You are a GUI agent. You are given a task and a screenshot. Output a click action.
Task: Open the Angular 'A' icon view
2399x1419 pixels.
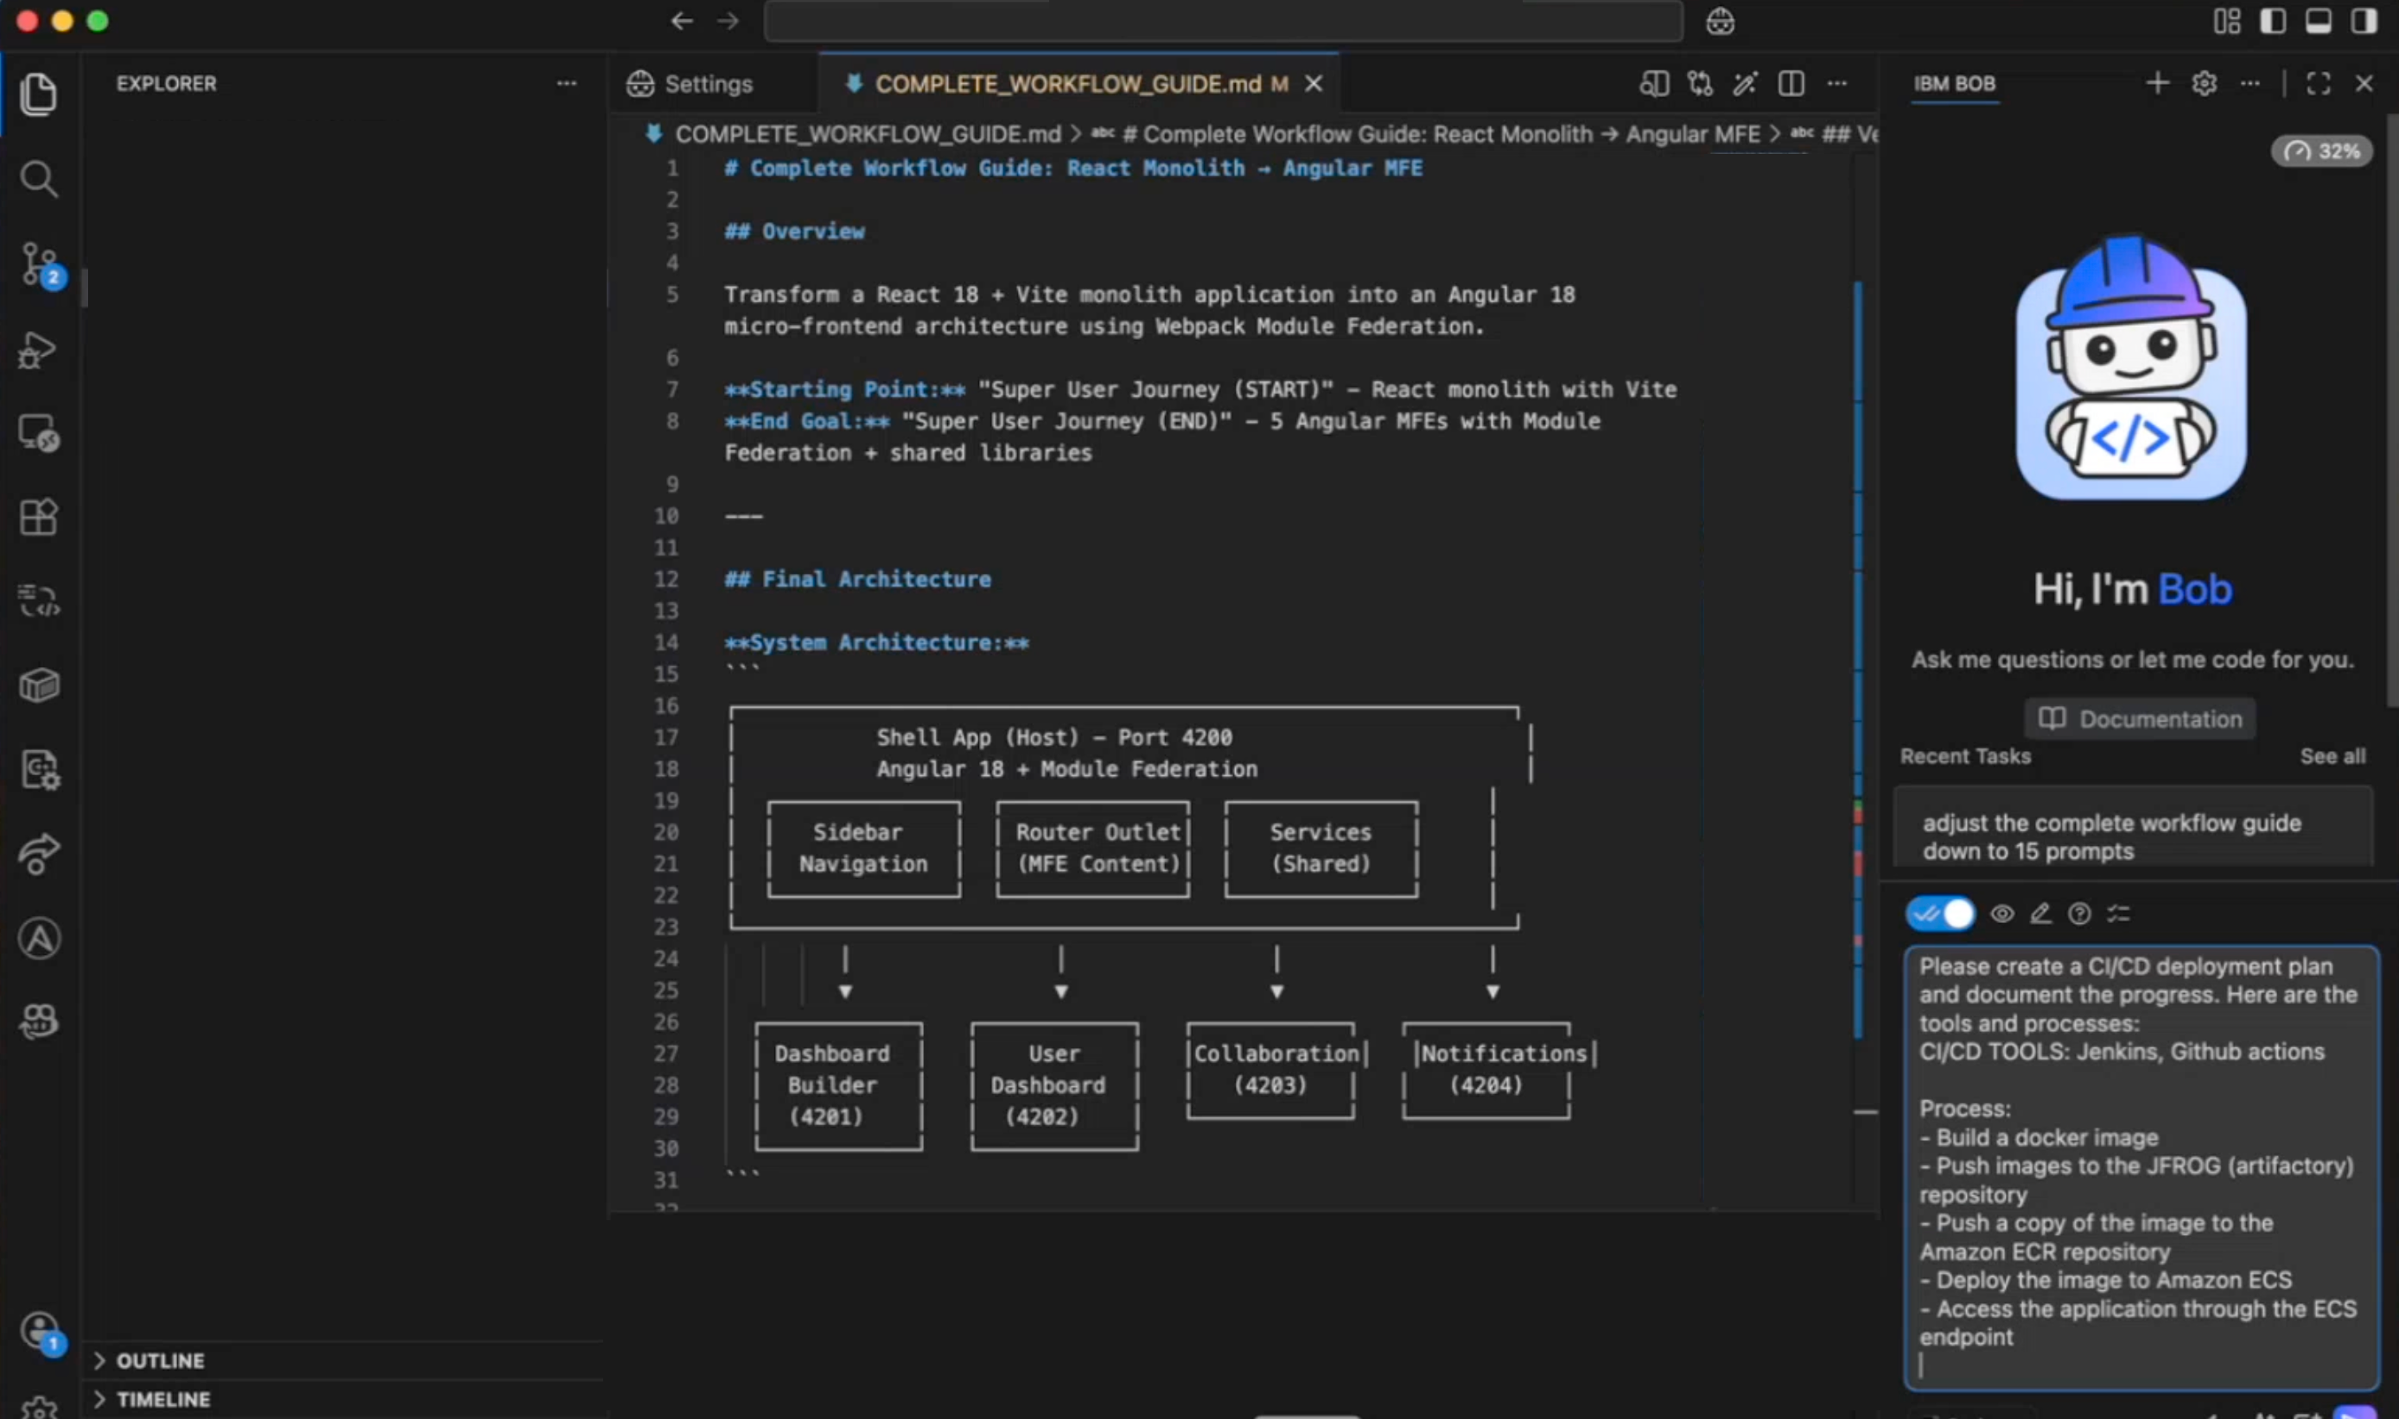(x=38, y=938)
